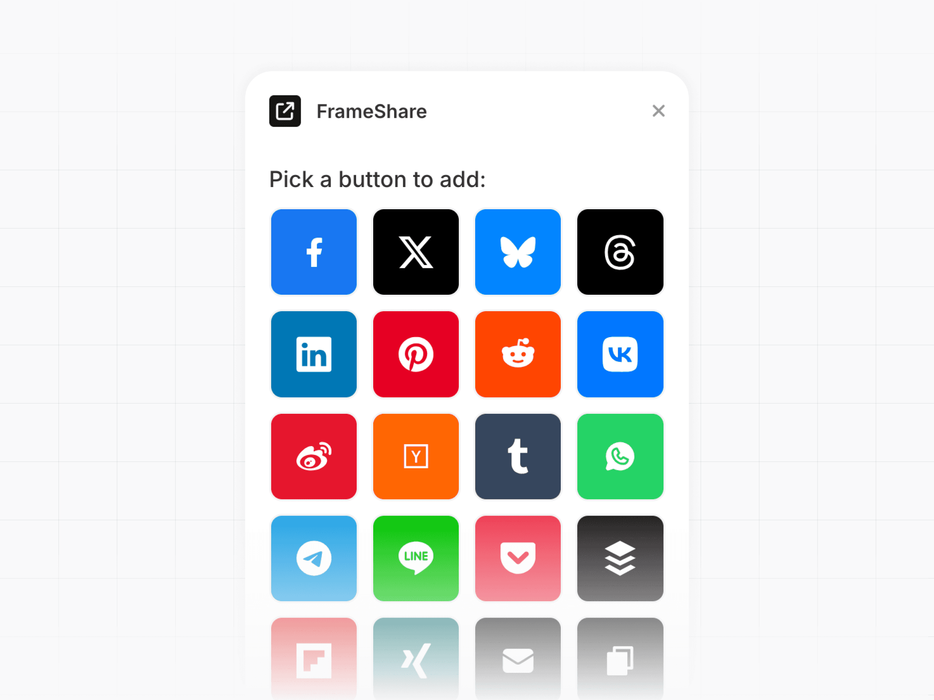This screenshot has height=700, width=934.
Task: Click the WhatsApp sharing button
Action: (620, 457)
